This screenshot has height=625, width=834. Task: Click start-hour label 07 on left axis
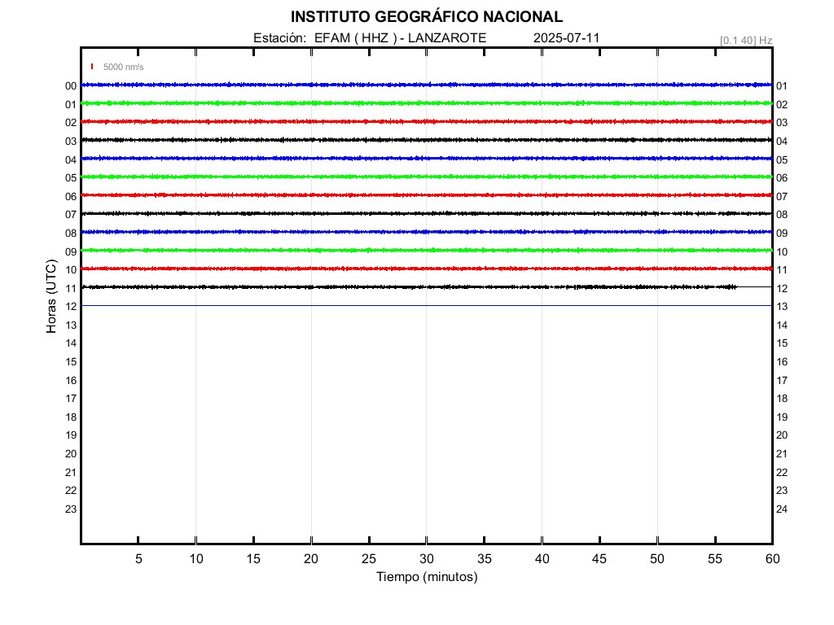click(71, 215)
